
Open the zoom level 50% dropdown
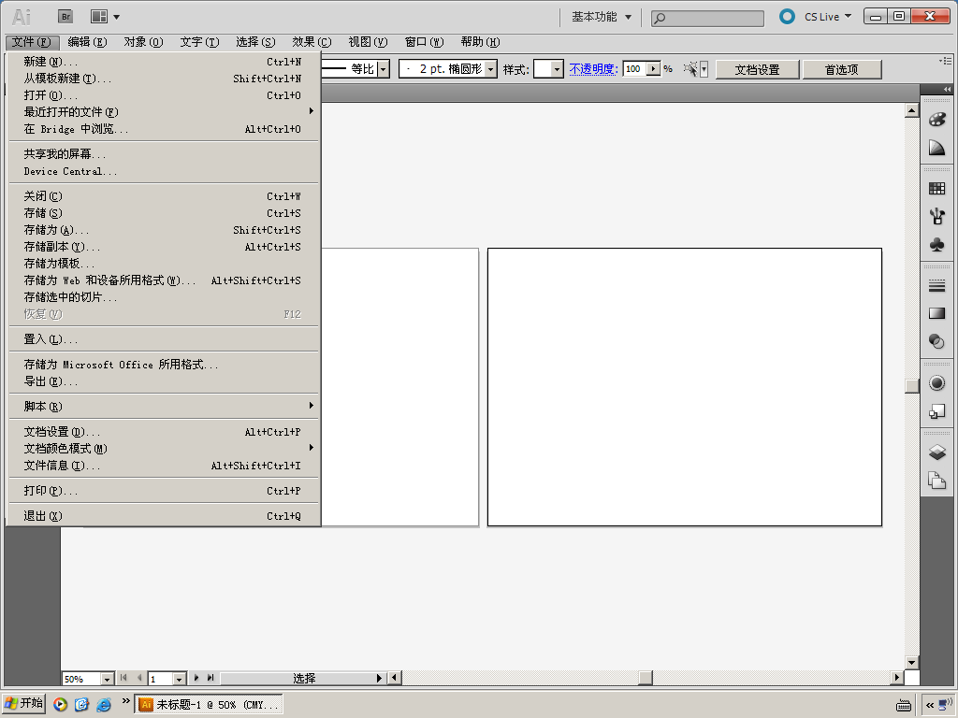[107, 679]
